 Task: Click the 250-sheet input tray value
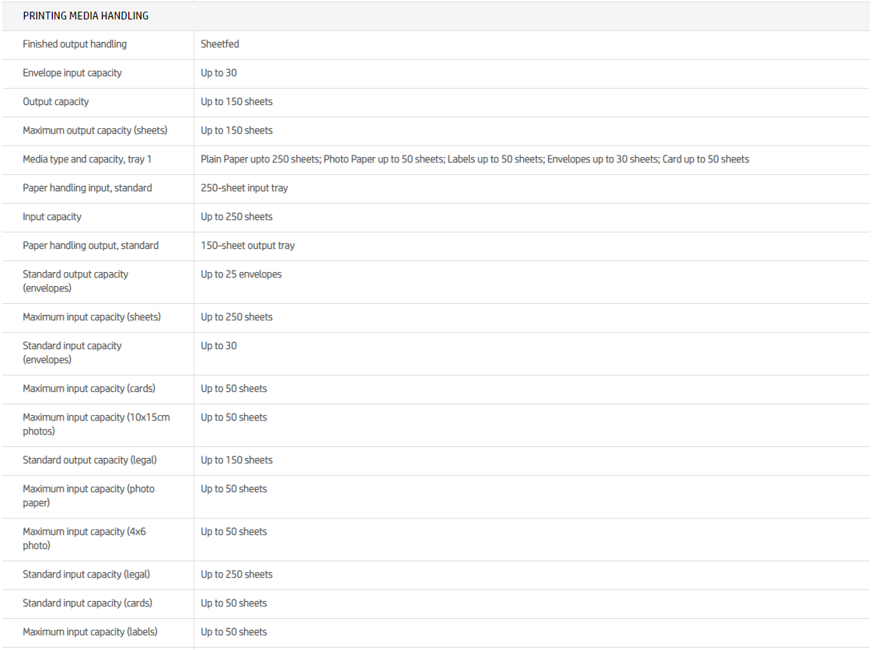click(x=244, y=188)
